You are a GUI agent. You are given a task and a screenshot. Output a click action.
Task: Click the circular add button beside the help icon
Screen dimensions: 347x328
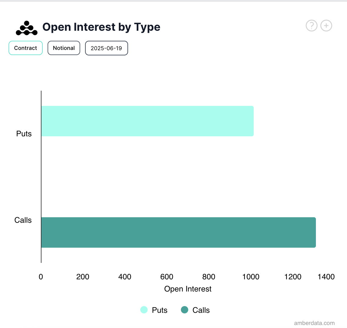point(326,26)
